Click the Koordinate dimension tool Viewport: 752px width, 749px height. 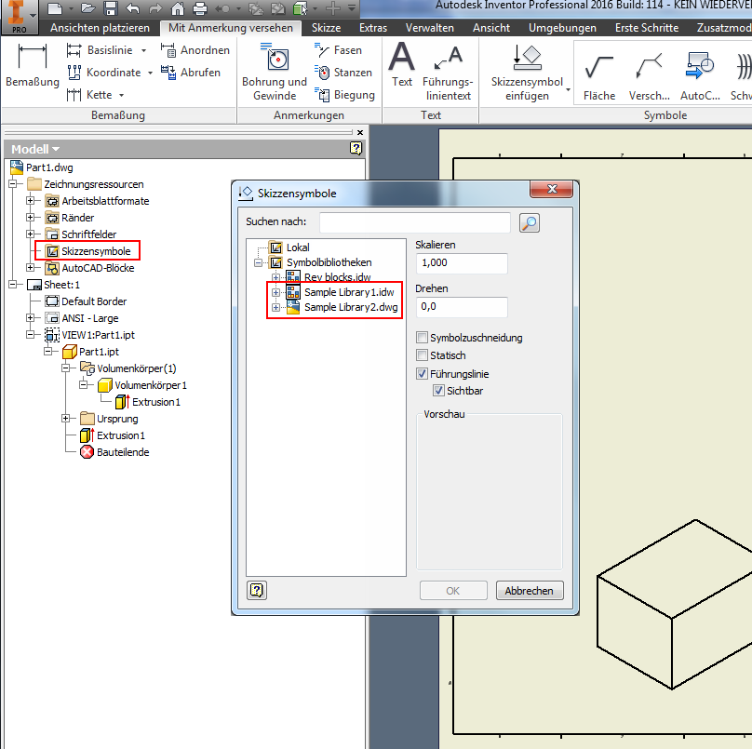pyautogui.click(x=103, y=73)
